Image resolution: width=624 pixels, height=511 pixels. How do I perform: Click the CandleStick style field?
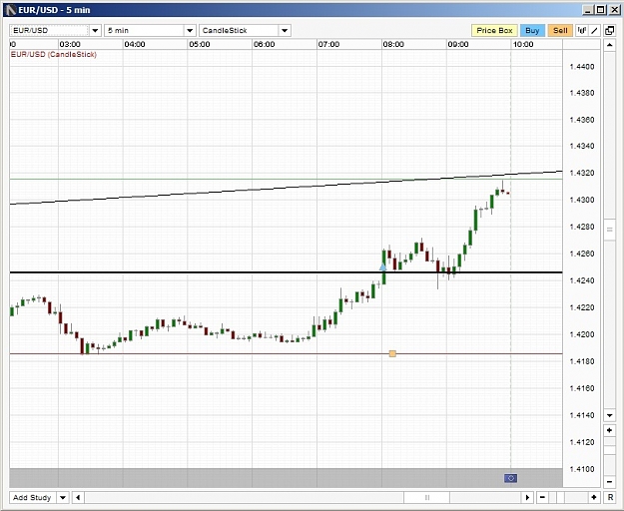pyautogui.click(x=240, y=30)
